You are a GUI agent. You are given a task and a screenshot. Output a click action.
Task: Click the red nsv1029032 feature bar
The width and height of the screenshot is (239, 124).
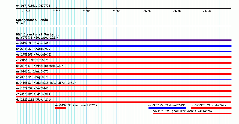[x=124, y=91]
